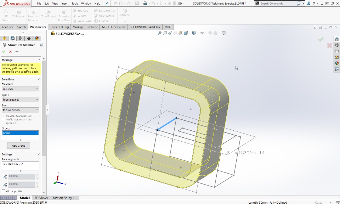Click the Print icon in the top toolbar
The height and width of the screenshot is (204, 340).
pyautogui.click(x=145, y=4)
